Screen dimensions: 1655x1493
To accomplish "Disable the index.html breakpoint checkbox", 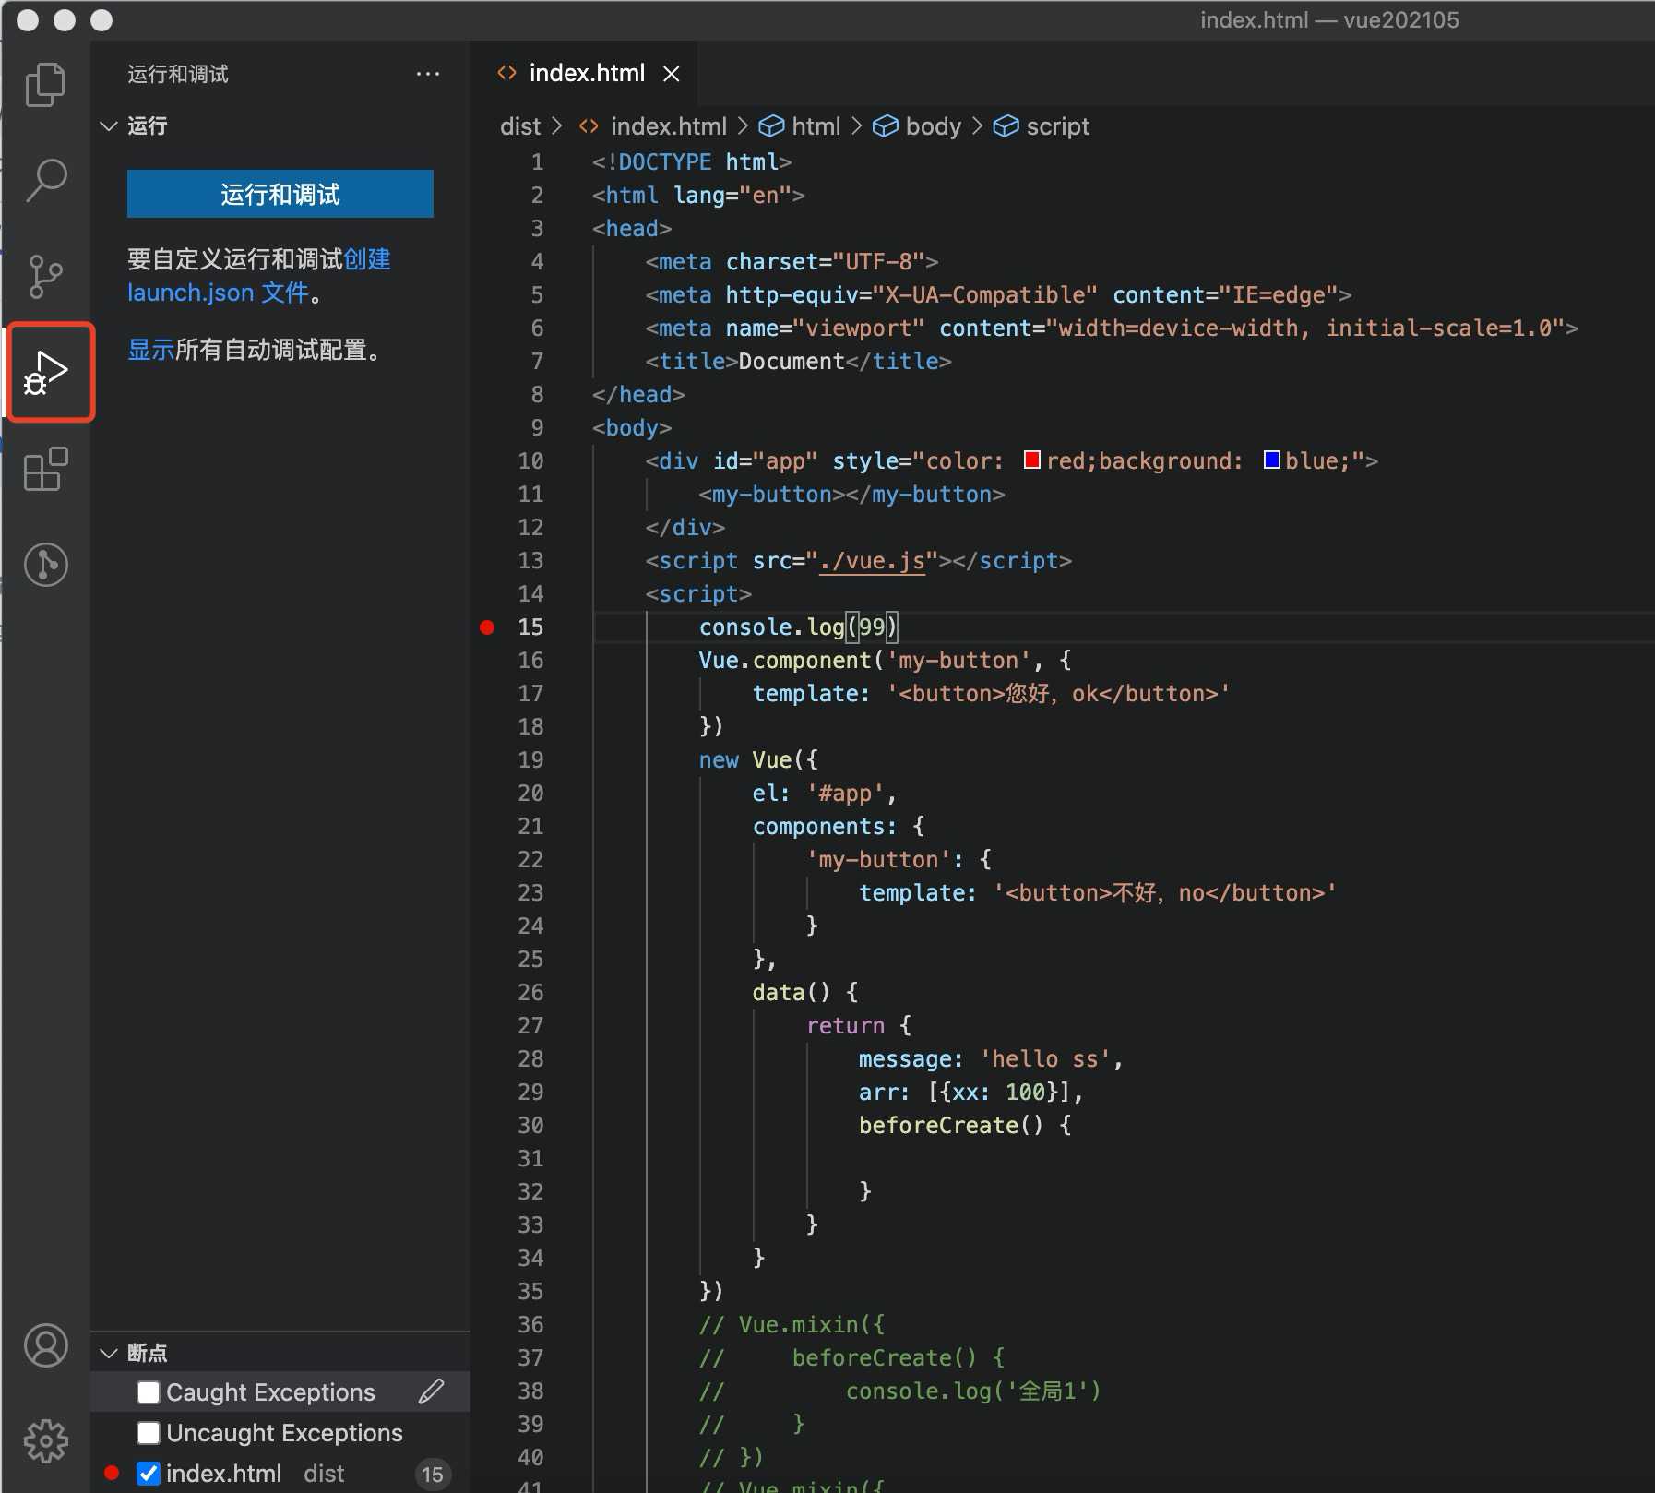I will pos(148,1473).
